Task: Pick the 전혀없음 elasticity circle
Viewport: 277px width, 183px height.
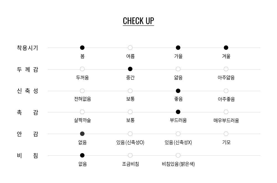Action: click(x=82, y=91)
